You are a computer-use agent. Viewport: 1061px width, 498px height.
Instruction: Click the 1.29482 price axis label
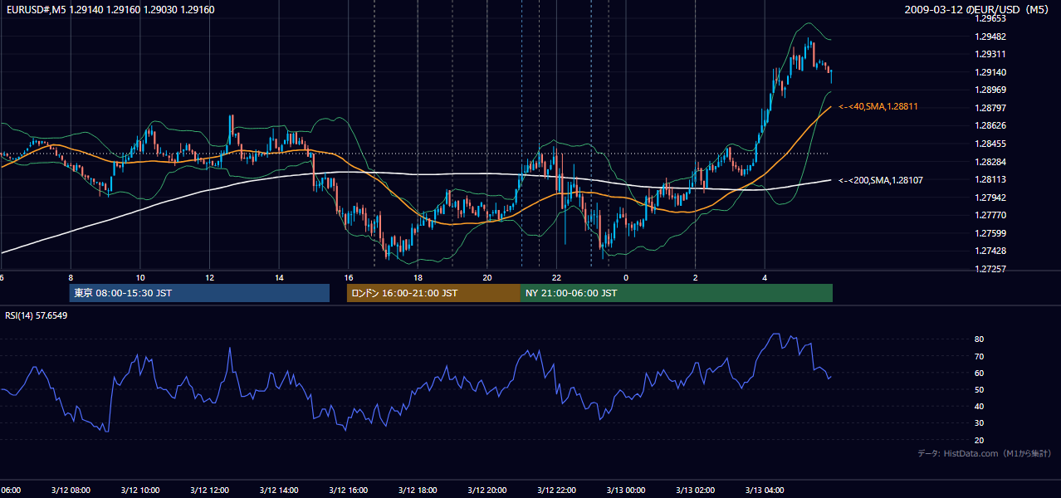991,37
